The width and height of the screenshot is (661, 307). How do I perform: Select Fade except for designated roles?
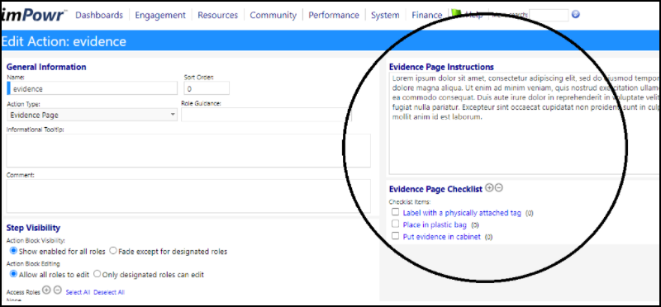[x=112, y=251]
